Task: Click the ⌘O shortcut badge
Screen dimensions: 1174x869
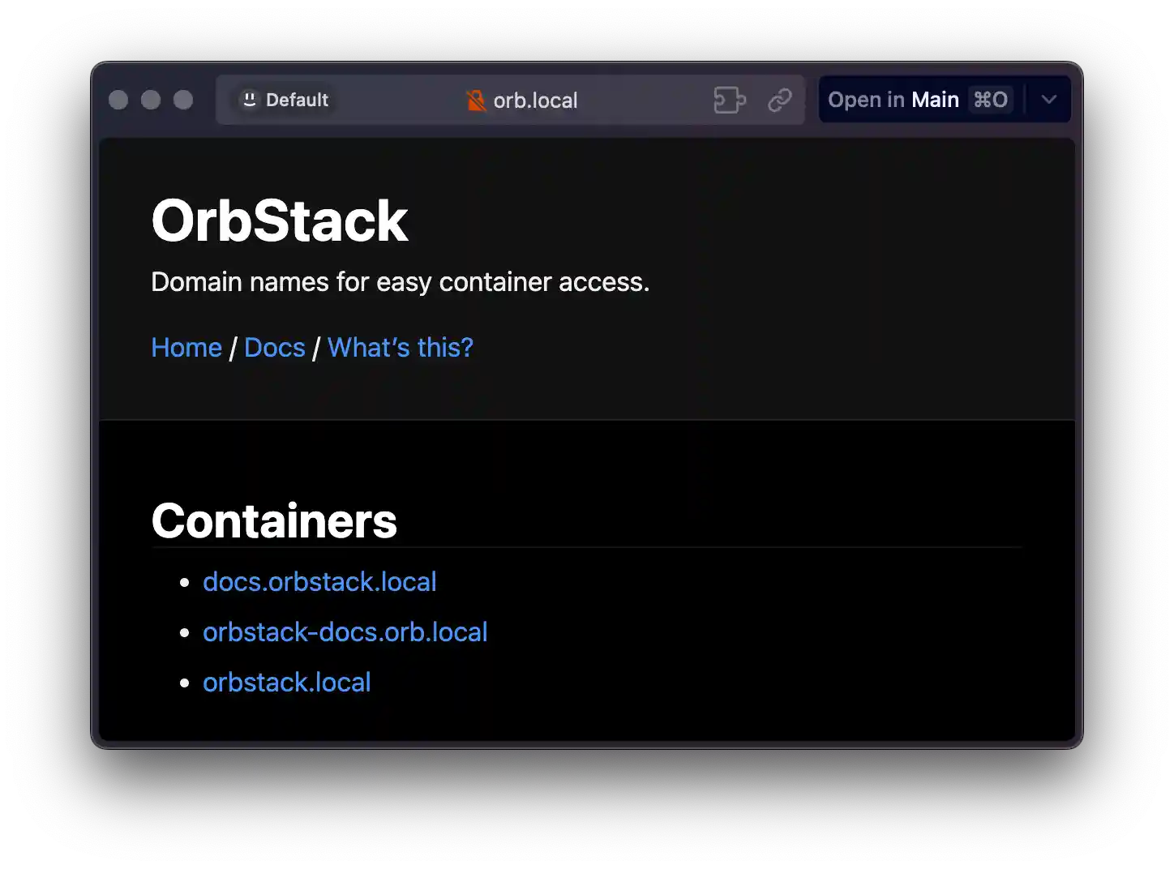Action: coord(990,100)
